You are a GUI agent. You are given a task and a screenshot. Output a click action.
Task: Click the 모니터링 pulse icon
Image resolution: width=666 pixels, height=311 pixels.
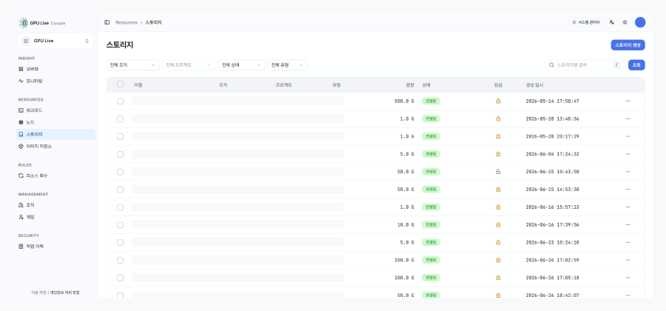click(x=21, y=81)
